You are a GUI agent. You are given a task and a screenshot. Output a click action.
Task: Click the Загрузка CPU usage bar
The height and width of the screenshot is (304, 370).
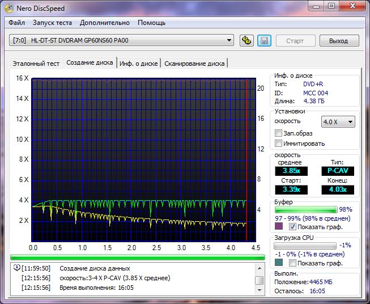(305, 246)
